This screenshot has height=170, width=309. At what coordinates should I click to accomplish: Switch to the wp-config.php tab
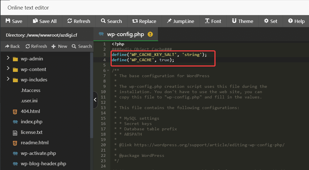(x=125, y=34)
